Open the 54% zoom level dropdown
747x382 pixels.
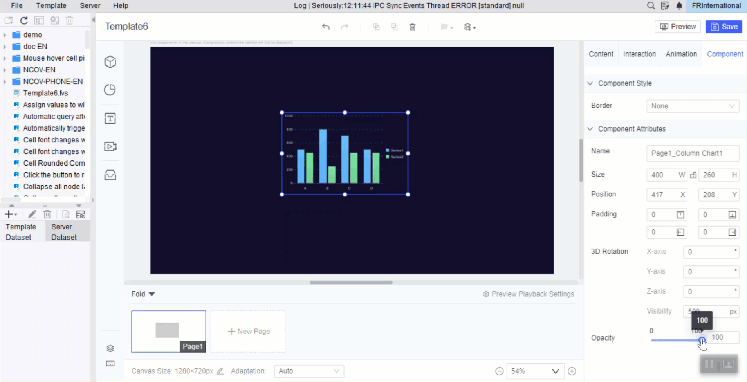click(535, 371)
